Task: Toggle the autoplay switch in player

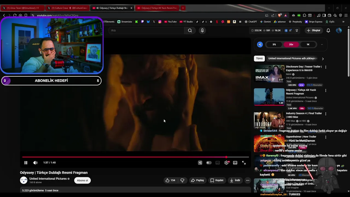Action: [x=209, y=163]
